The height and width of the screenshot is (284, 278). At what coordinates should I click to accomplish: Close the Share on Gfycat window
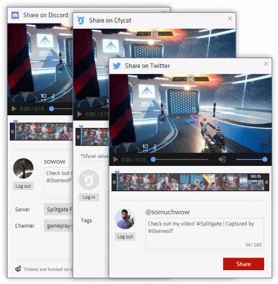point(230,18)
